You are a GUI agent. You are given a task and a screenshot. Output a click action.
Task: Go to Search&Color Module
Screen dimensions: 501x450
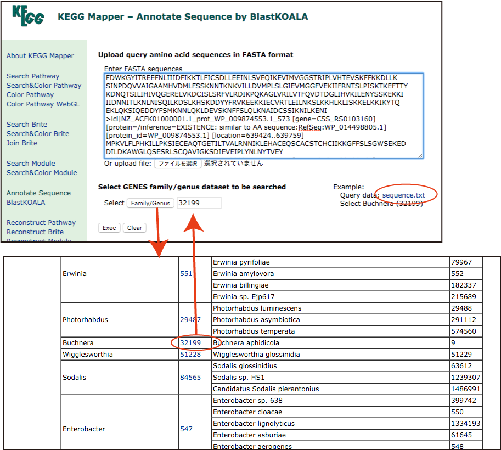(42, 172)
